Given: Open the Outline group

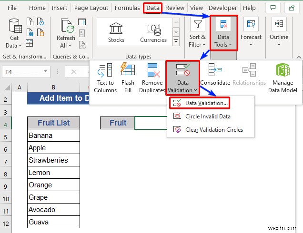Looking at the screenshot, I should pyautogui.click(x=279, y=32).
